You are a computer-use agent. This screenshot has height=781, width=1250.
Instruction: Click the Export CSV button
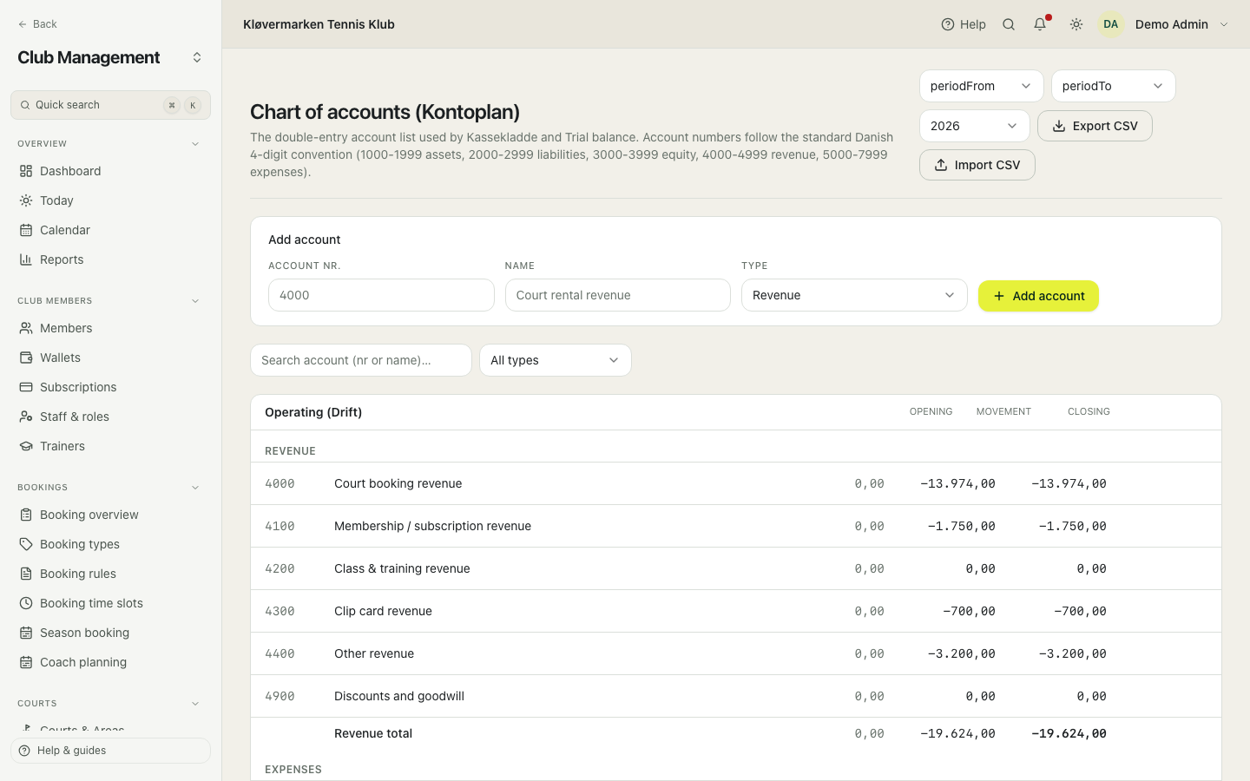coord(1095,126)
